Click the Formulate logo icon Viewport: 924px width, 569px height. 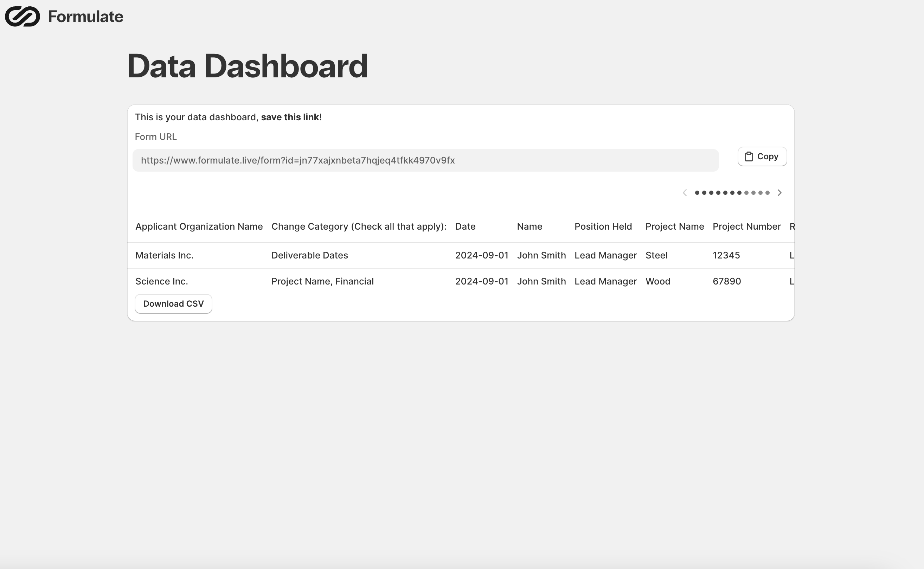(22, 17)
